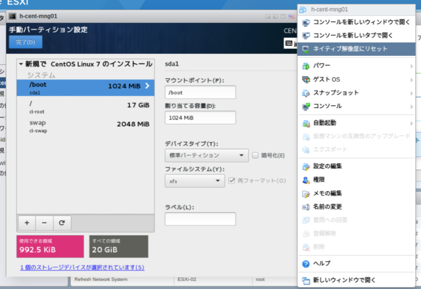421x289 pixels.
Task: Click the pink 使用できる領域 992.5 KiB box
Action: [x=50, y=246]
